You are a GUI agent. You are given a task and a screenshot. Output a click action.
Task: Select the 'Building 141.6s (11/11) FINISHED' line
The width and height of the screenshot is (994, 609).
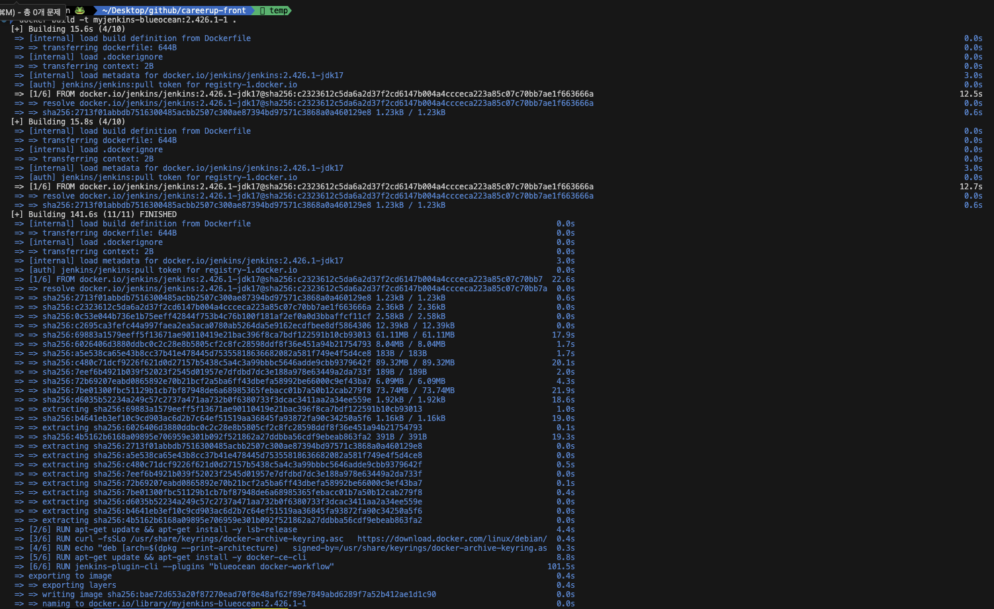94,214
